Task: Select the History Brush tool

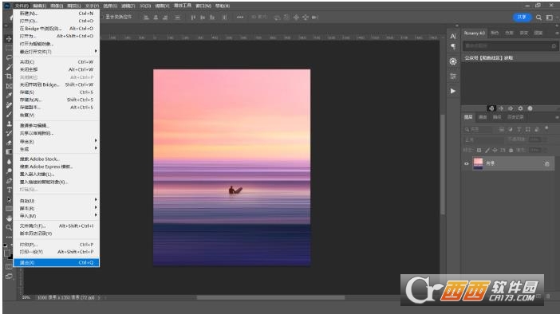Action: tap(9, 133)
